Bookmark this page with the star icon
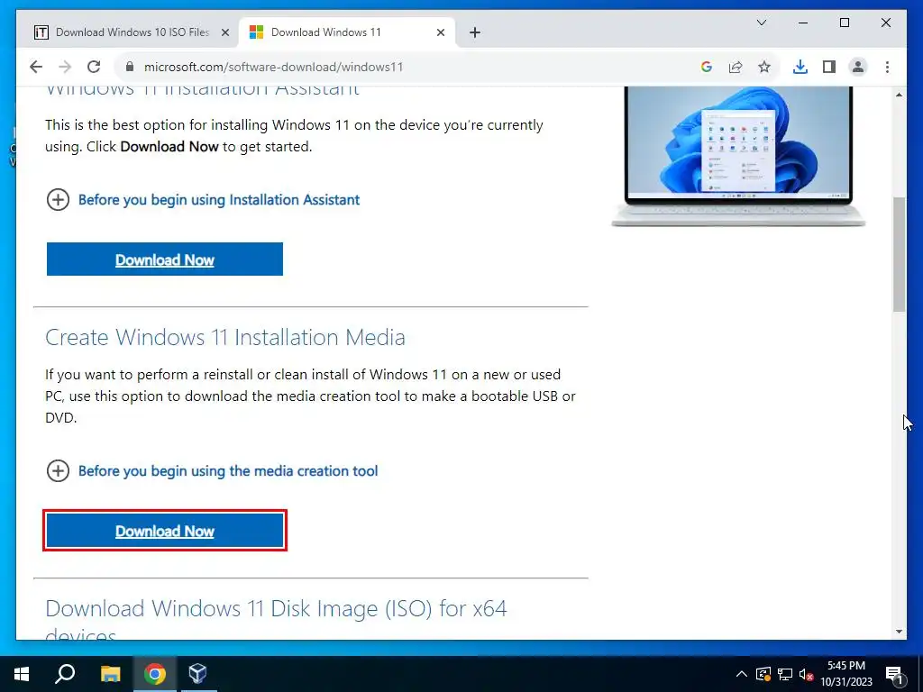Screen dimensions: 923x692 pyautogui.click(x=764, y=67)
